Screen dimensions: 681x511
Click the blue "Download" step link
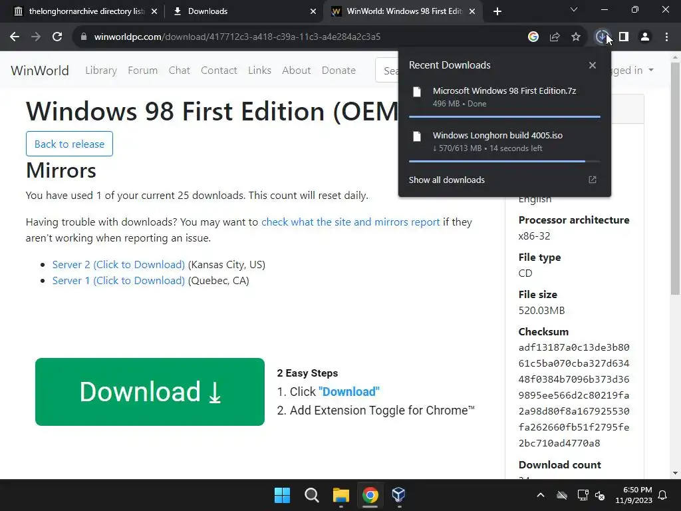[348, 391]
